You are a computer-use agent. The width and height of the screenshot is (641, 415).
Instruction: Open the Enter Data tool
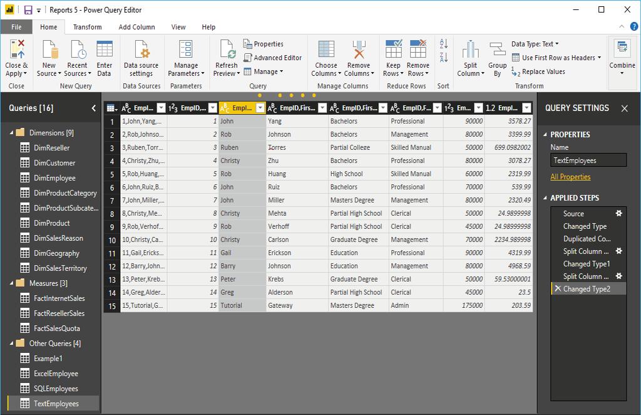(105, 50)
